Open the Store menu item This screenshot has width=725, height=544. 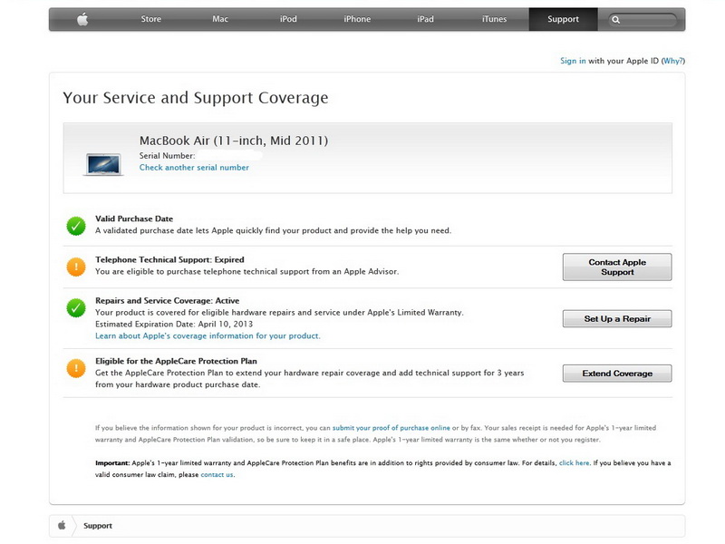click(151, 19)
